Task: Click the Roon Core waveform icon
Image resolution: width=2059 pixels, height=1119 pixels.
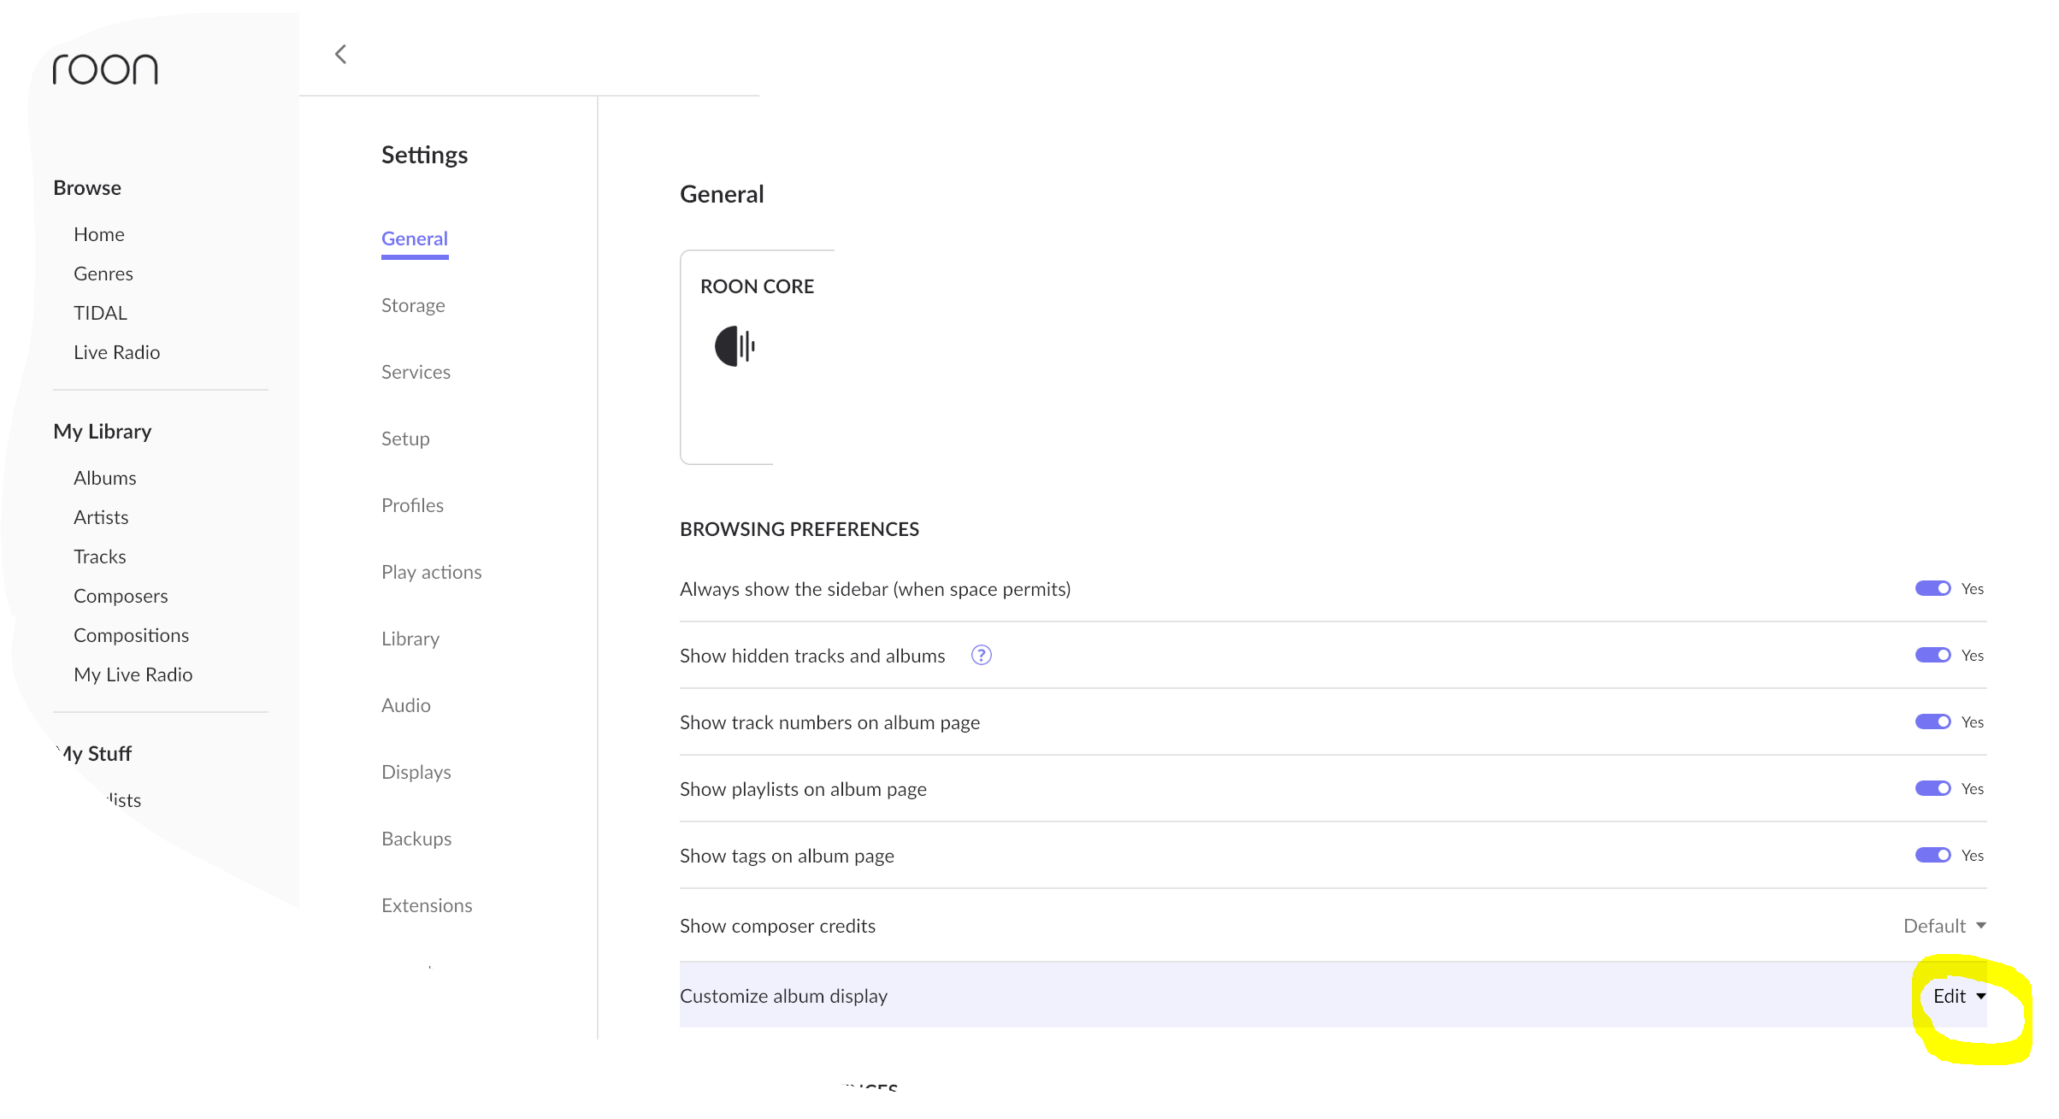Action: [x=735, y=346]
